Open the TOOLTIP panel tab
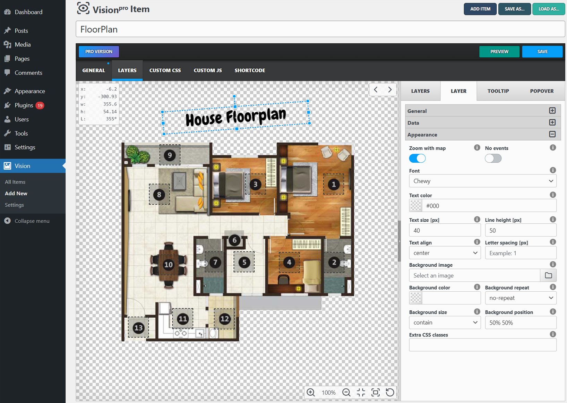This screenshot has width=567, height=403. (x=498, y=91)
